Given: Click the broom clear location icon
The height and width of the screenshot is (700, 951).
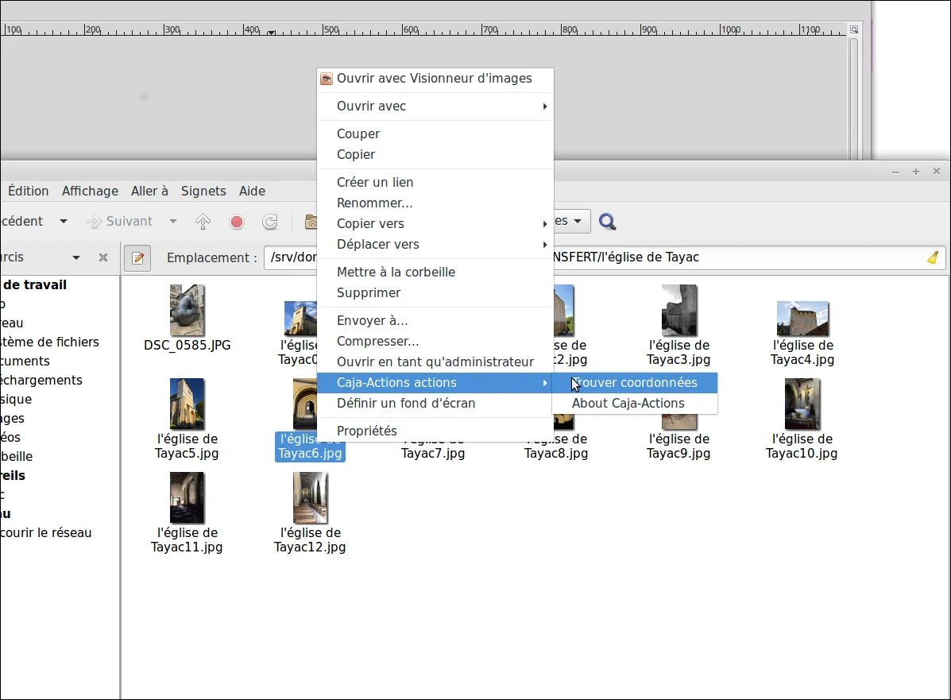Looking at the screenshot, I should tap(933, 257).
